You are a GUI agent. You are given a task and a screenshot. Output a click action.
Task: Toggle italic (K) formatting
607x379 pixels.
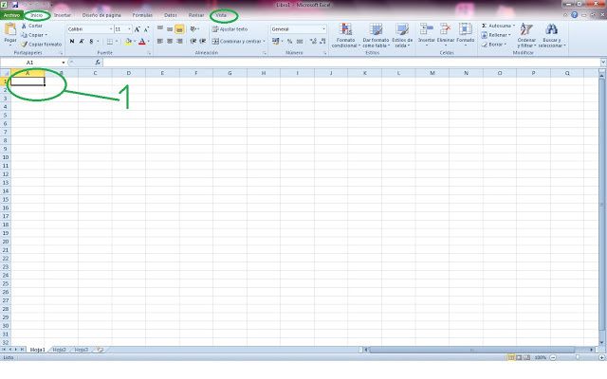point(82,42)
